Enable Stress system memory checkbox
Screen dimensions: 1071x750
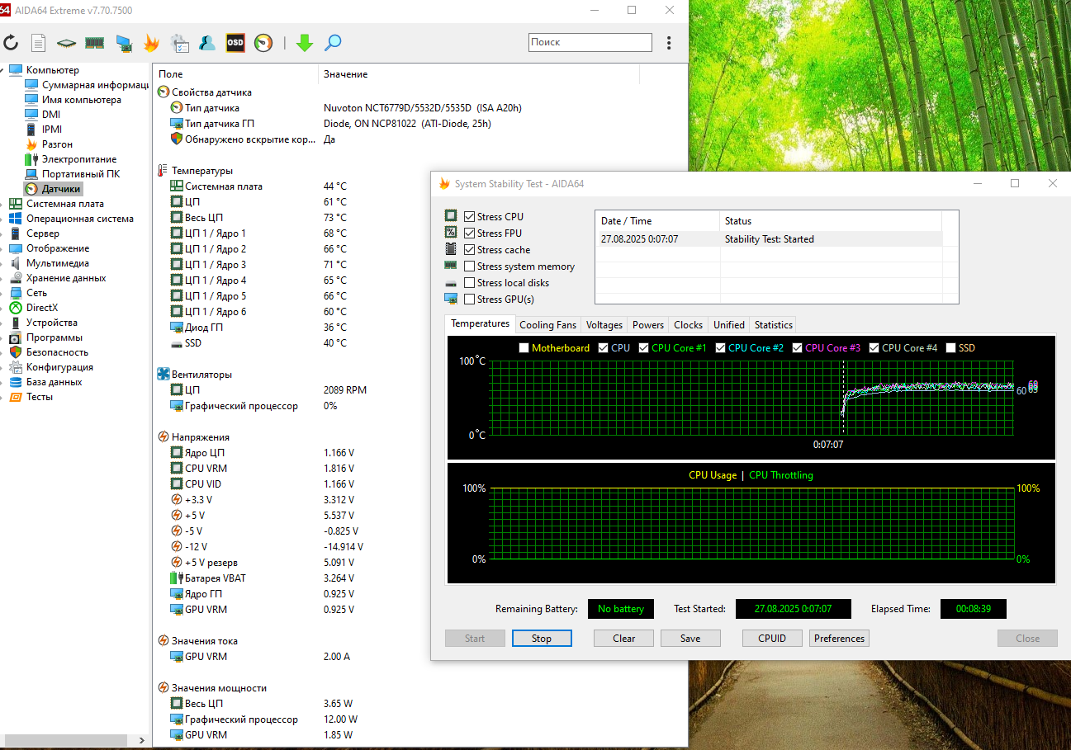click(470, 267)
